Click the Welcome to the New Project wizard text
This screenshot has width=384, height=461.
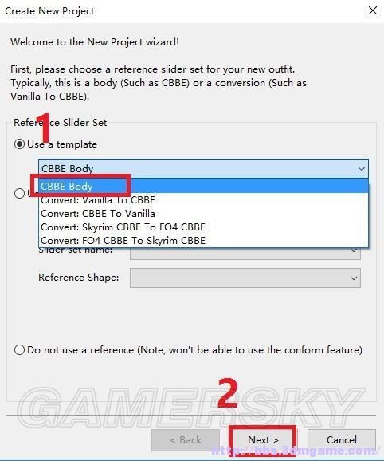[95, 42]
